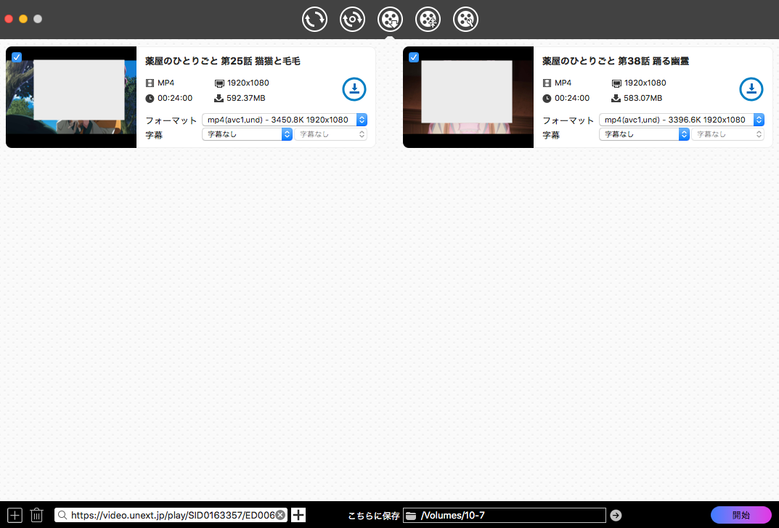
Task: Open the video Convert tab (two-arrows icon)
Action: 315,20
